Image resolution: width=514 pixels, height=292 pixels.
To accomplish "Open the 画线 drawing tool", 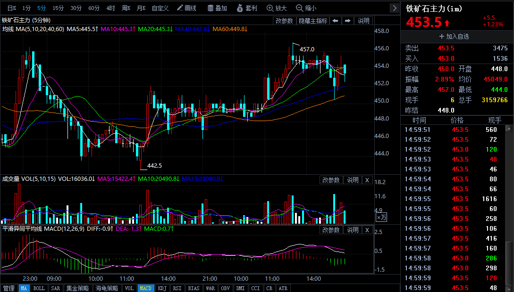I will click(x=186, y=8).
